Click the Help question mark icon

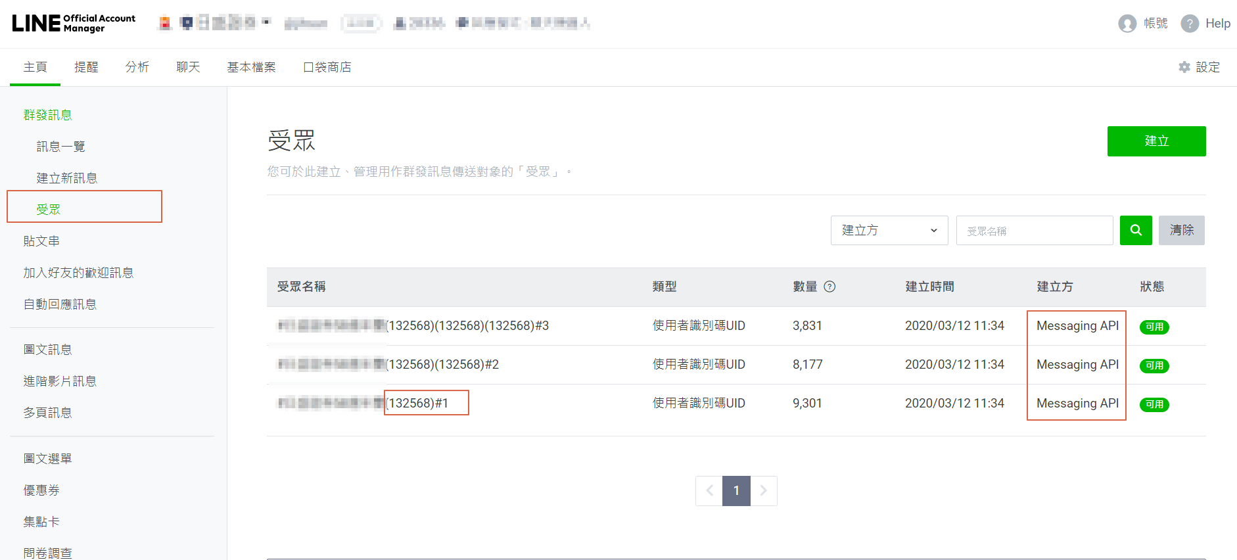1189,24
